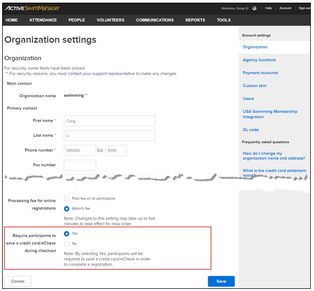Screen dimensions: 314x291
Task: Open Users settings
Action: click(248, 98)
